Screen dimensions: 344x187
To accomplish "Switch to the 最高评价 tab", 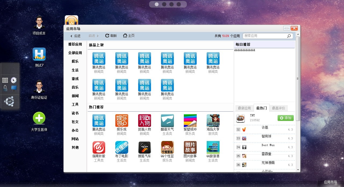I will [278, 108].
